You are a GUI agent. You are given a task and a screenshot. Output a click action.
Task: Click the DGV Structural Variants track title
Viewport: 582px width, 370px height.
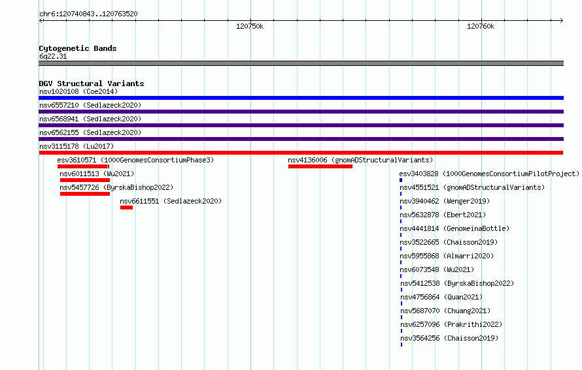click(x=92, y=84)
